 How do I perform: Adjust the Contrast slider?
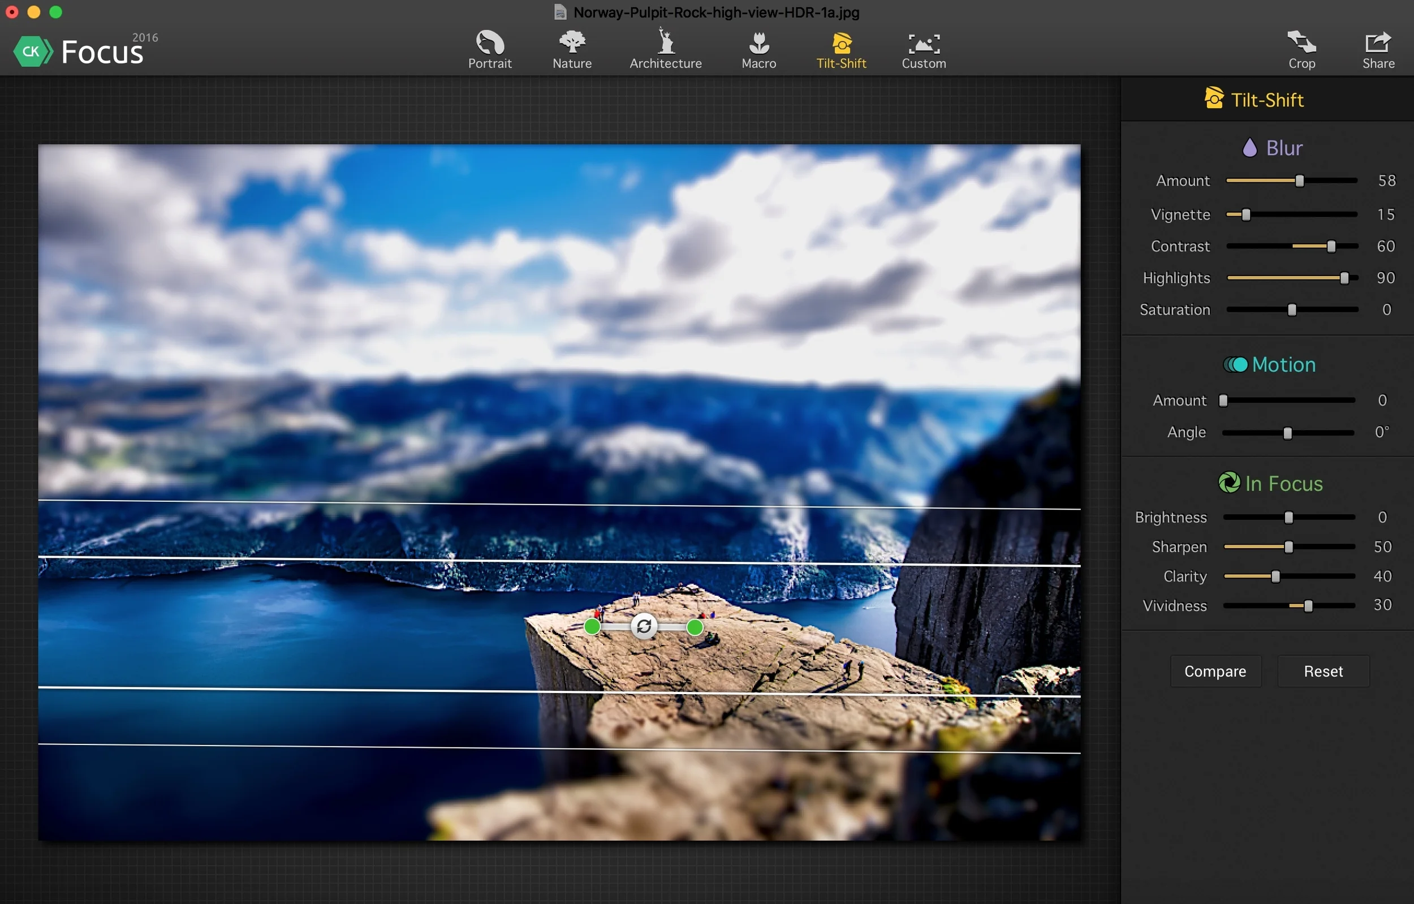click(1292, 247)
